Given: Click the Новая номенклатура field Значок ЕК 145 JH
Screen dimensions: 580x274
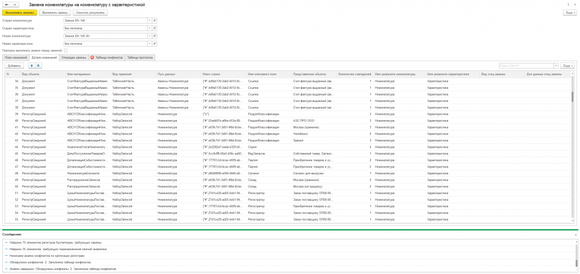Looking at the screenshot, I should click(x=105, y=36).
